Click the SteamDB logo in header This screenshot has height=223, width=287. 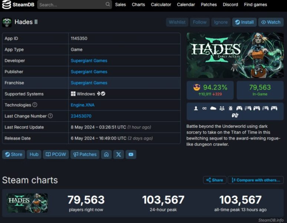coord(18,5)
